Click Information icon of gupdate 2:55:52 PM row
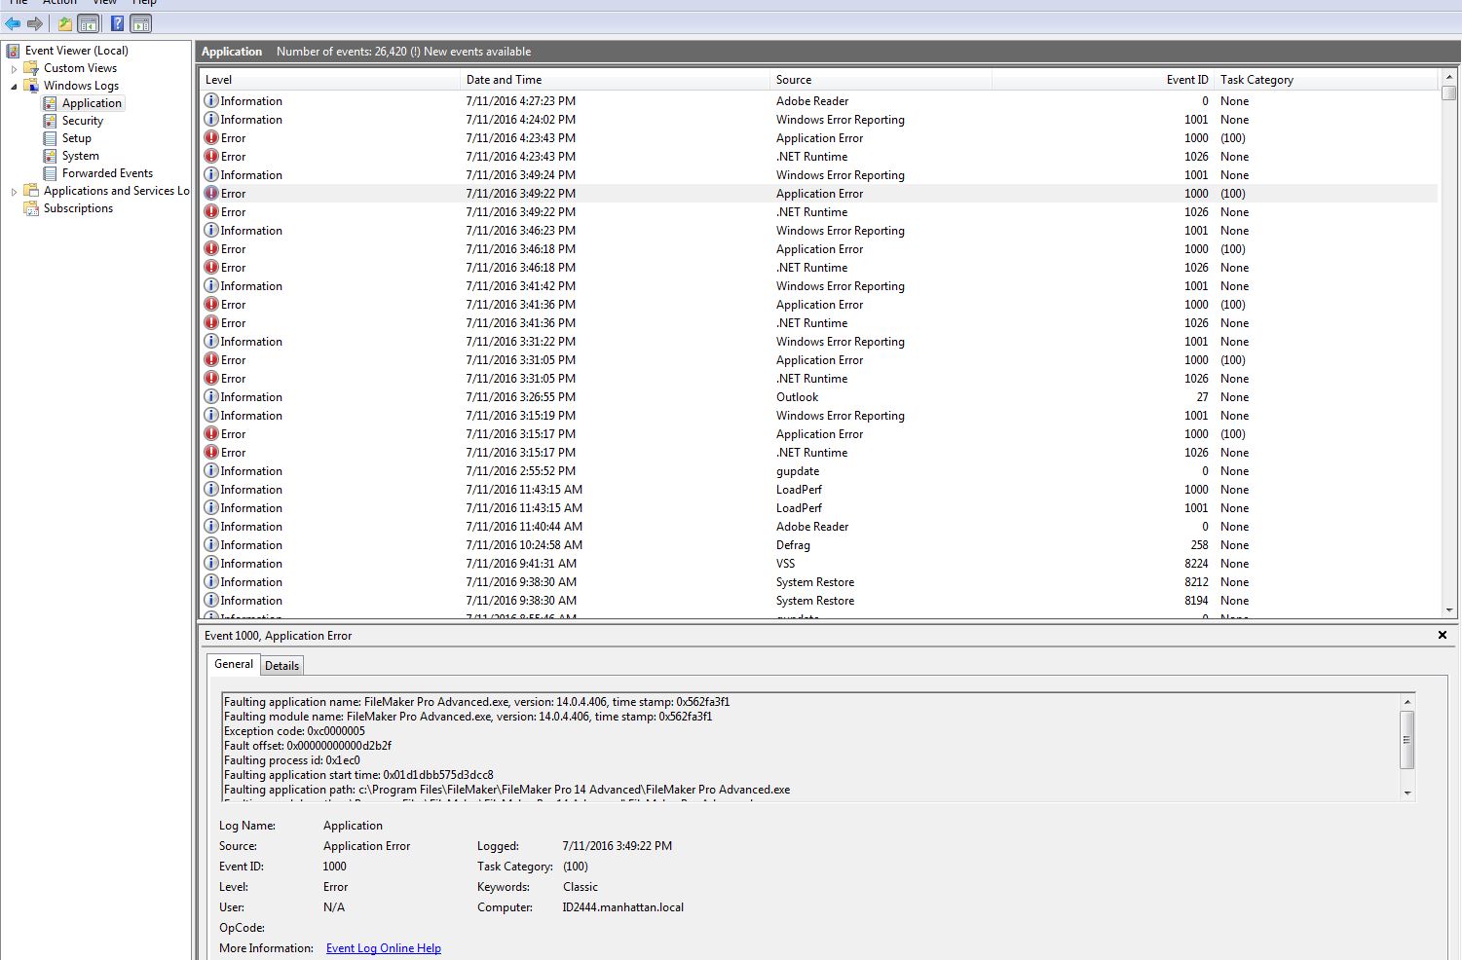This screenshot has height=960, width=1462. [211, 470]
